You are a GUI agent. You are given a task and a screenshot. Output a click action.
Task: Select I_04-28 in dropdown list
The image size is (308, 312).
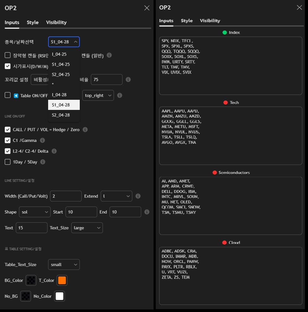(64, 95)
